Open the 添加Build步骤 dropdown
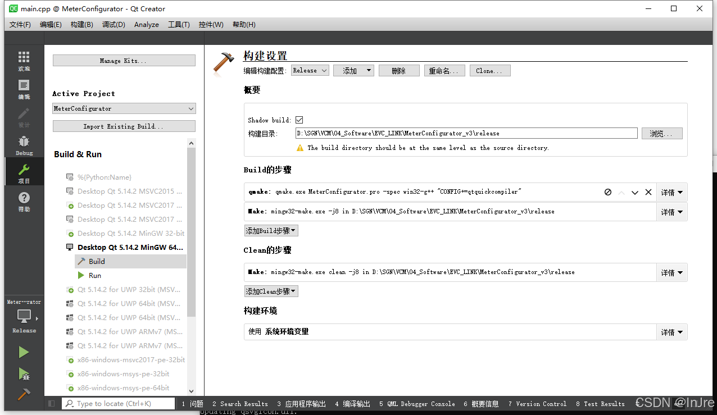Screen dimensions: 717x415 click(x=271, y=231)
